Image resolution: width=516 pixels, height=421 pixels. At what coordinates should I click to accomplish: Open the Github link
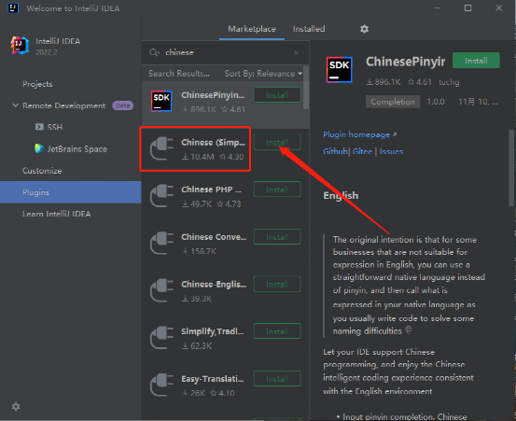(335, 152)
